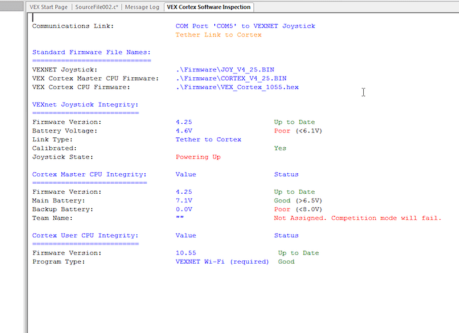Screen dimensions: 459x333
Task: Click the orange 'Tether Link to Cortex' text
Action: pos(218,35)
